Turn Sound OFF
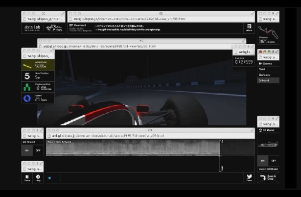Image resolution: width=301 pixels, height=197 pixels. 38,150
